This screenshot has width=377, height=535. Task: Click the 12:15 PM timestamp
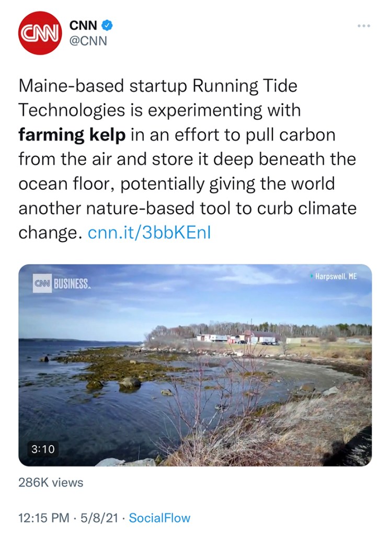(43, 518)
